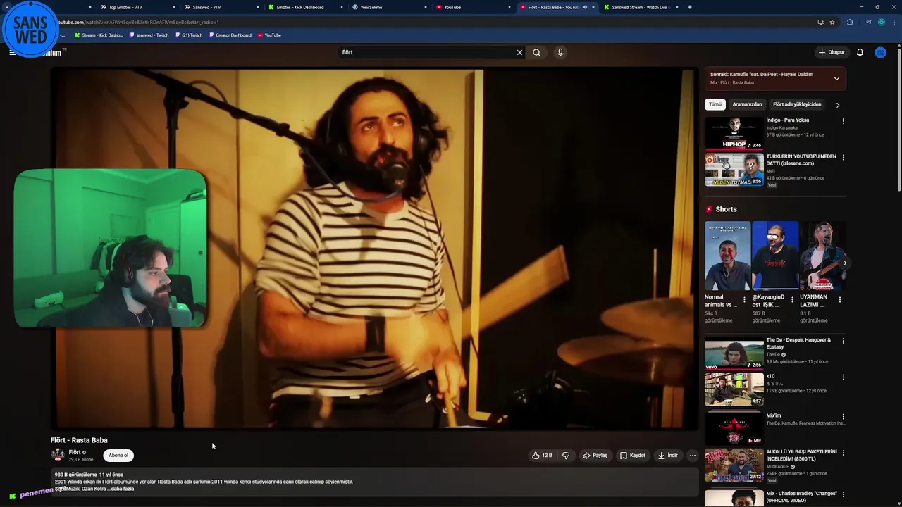Open the TÜRKLERİN YOUTUBE'U NEDEN BATTI thumbnail
The image size is (902, 507).
coord(734,170)
